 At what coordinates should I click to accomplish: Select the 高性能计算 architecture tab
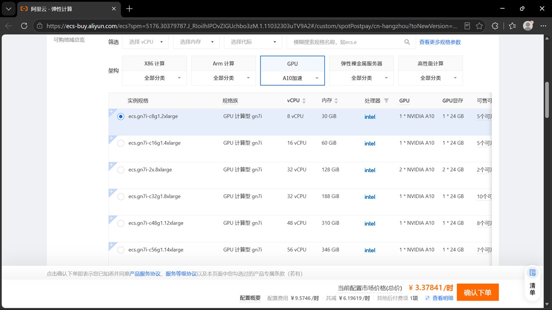(x=430, y=63)
